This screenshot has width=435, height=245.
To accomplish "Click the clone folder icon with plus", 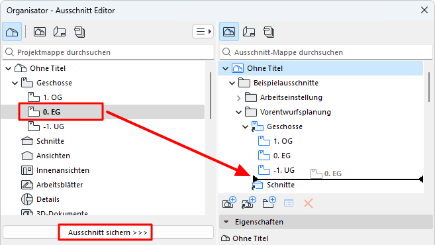I will [x=249, y=203].
